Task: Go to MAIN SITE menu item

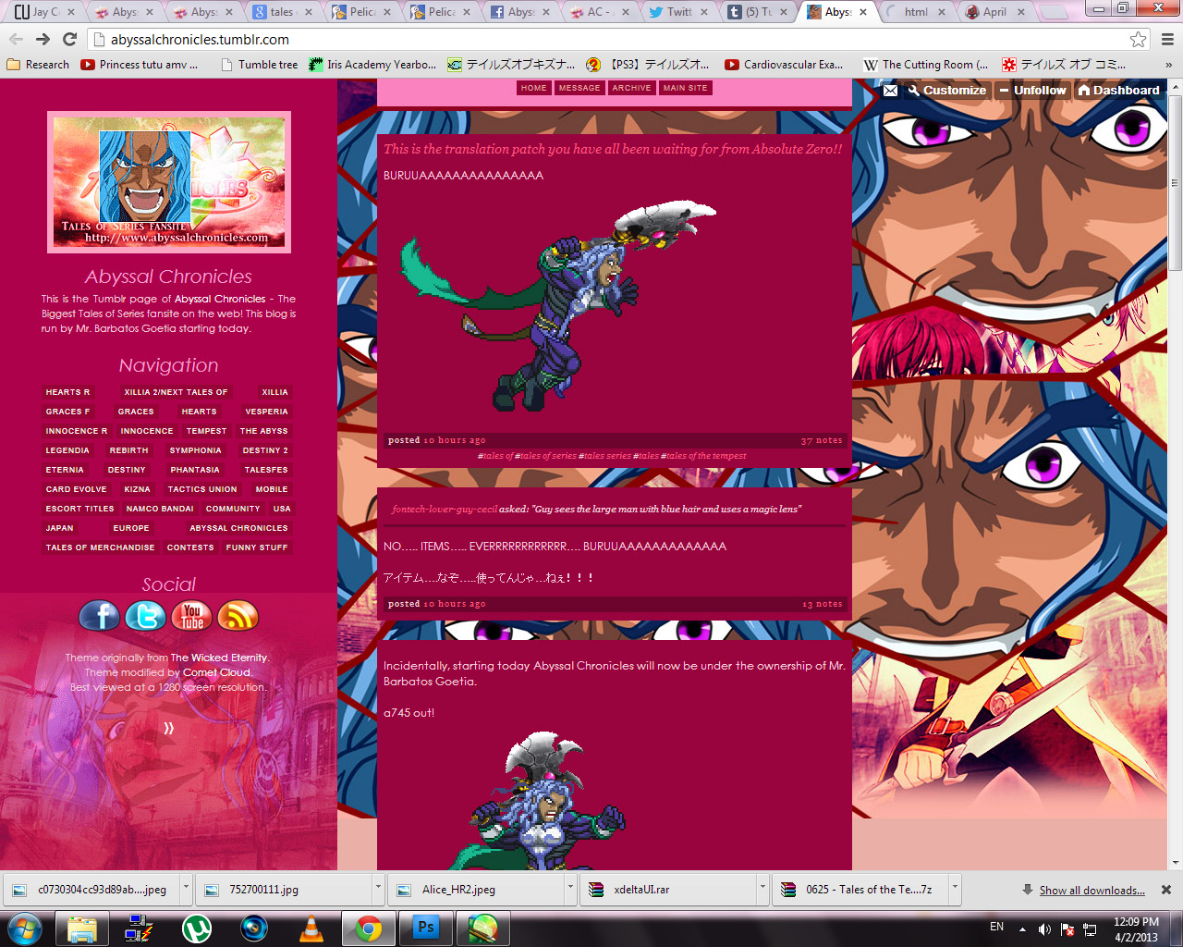Action: pos(685,88)
